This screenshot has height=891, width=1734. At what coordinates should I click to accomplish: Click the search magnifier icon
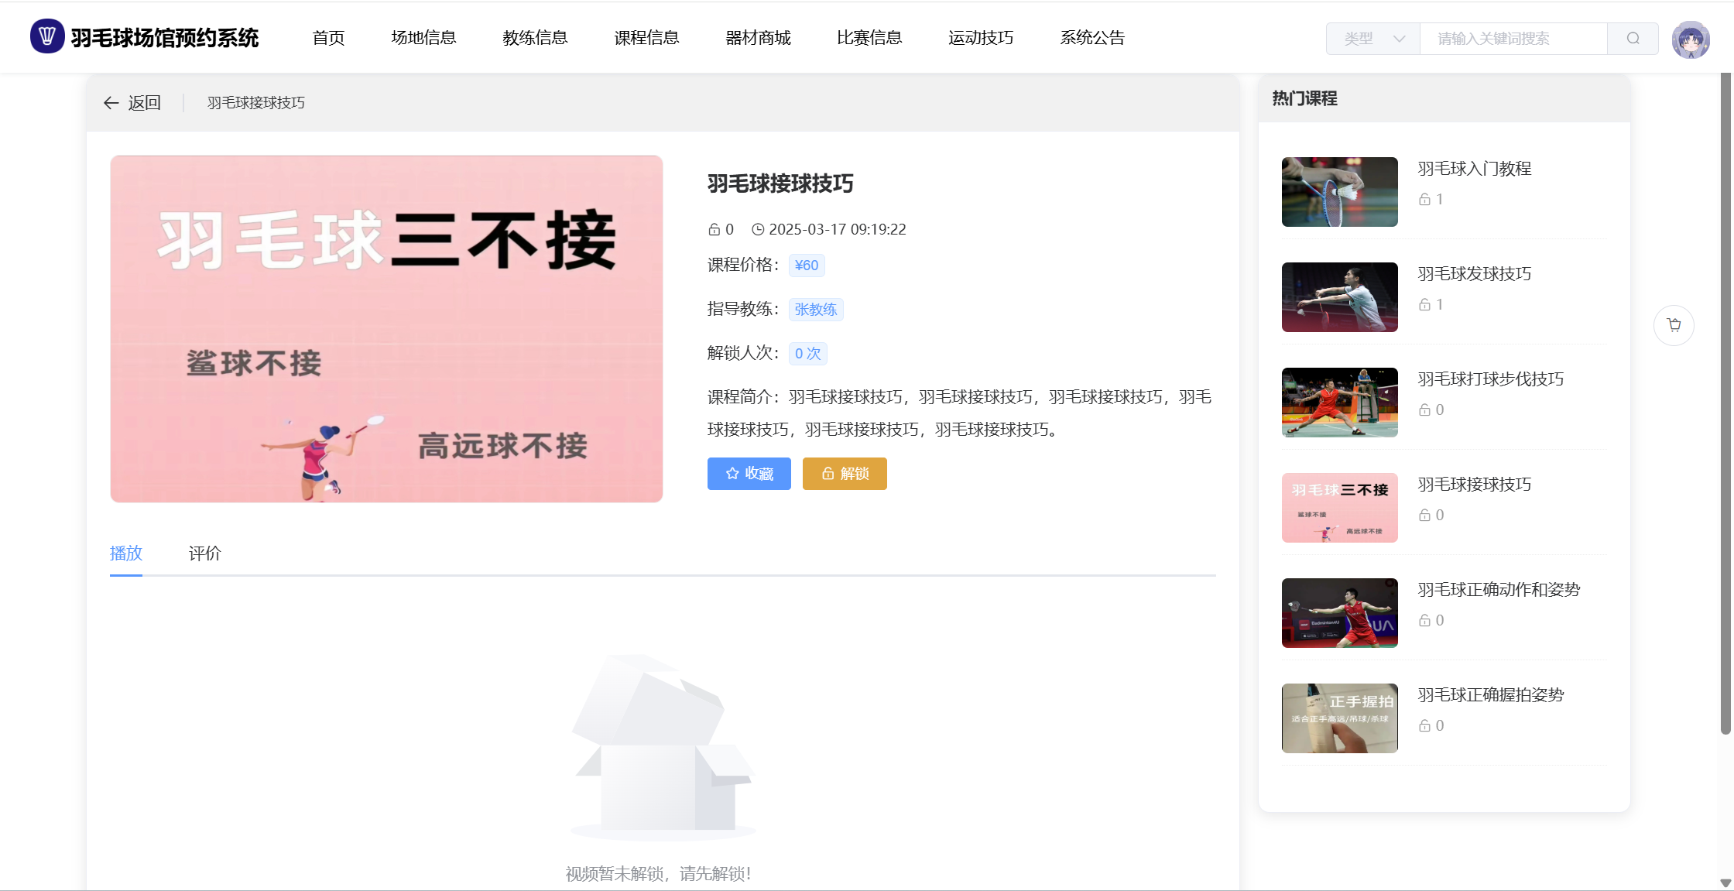click(x=1633, y=39)
